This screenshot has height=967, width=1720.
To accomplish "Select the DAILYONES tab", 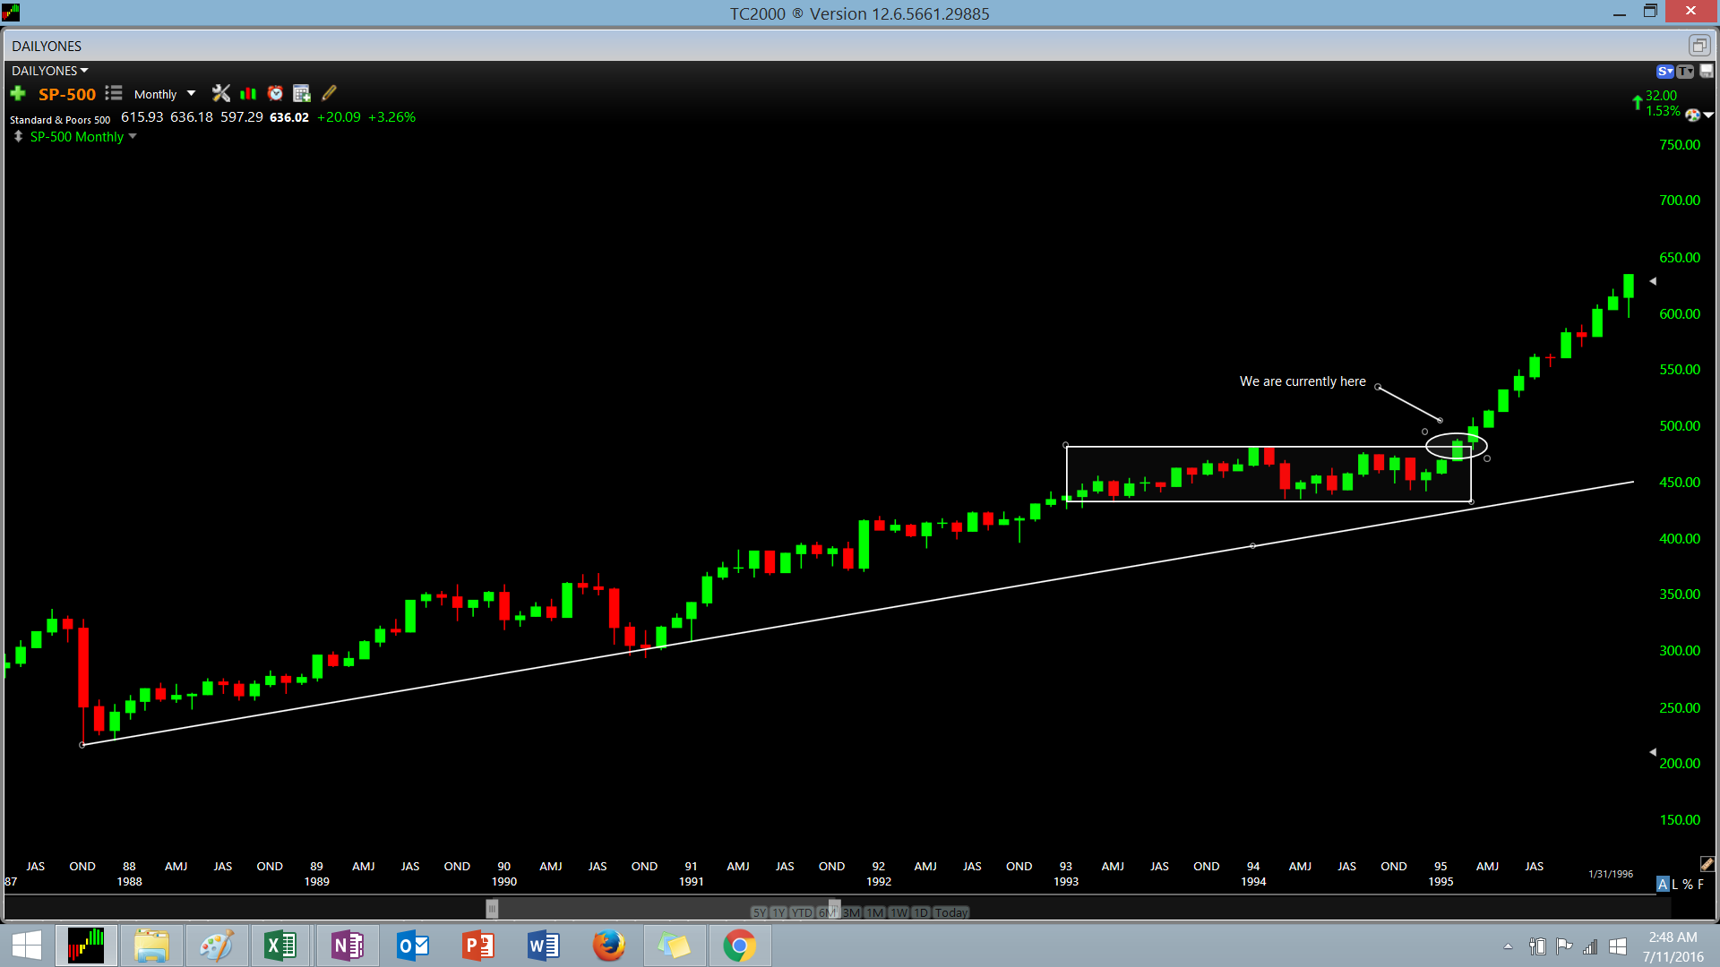I will coord(47,46).
